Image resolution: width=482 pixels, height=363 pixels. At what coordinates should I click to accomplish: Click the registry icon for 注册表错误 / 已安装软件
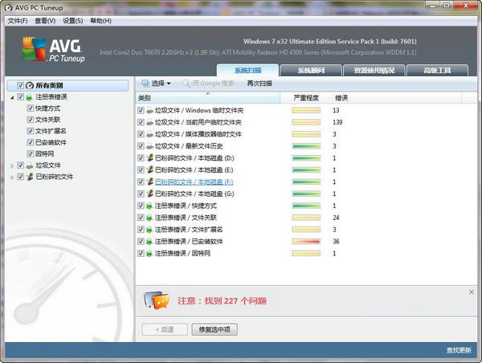[x=149, y=242]
